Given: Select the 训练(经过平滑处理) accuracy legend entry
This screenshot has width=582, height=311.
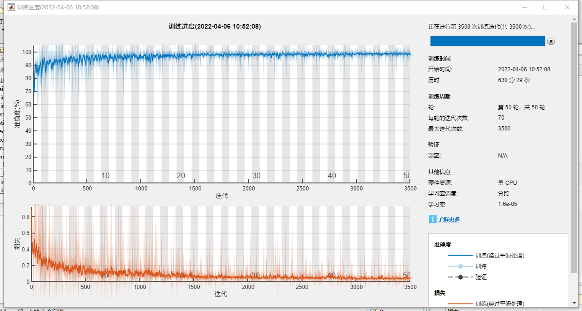Looking at the screenshot, I should tap(486, 256).
